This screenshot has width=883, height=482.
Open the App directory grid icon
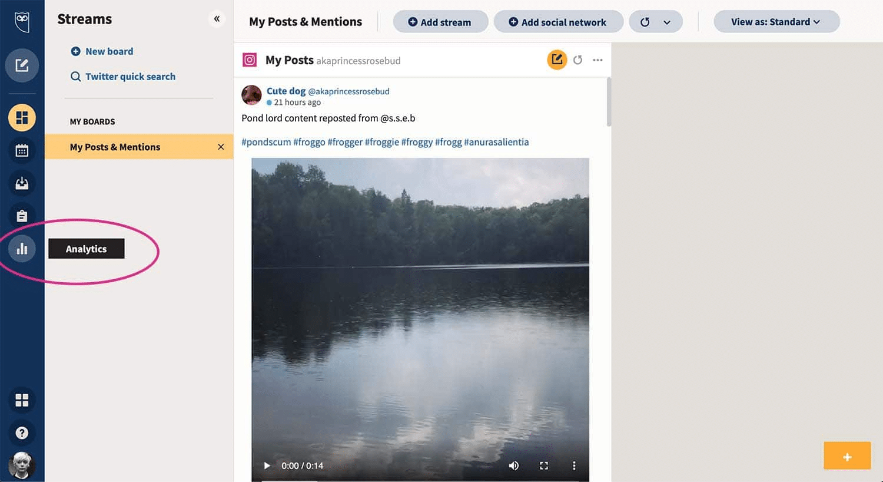22,400
